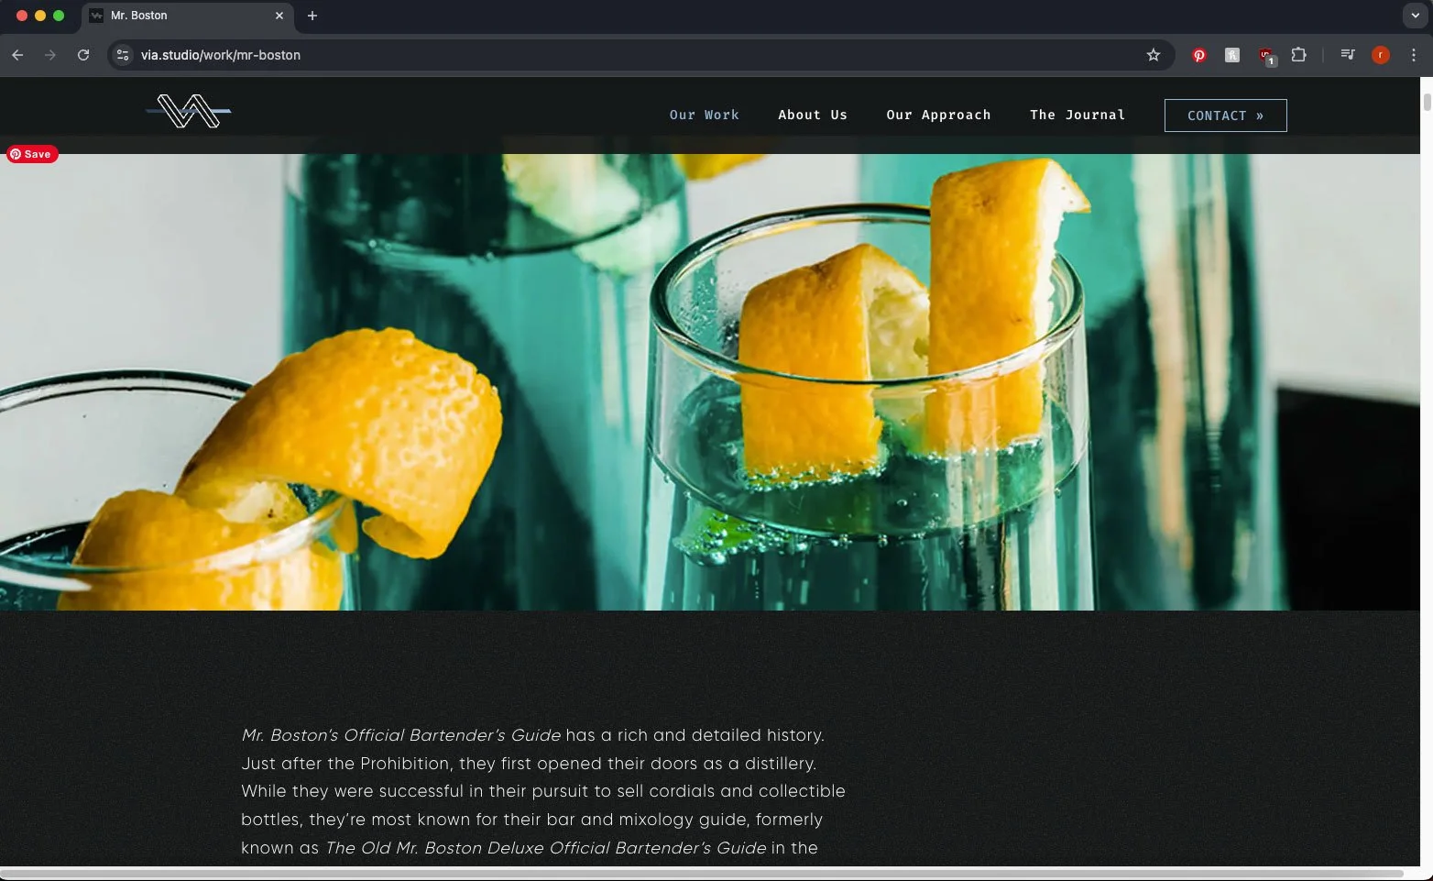Click the VIA Studio logo

click(x=188, y=112)
